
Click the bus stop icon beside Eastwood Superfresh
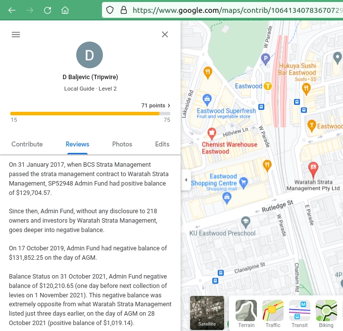click(261, 107)
